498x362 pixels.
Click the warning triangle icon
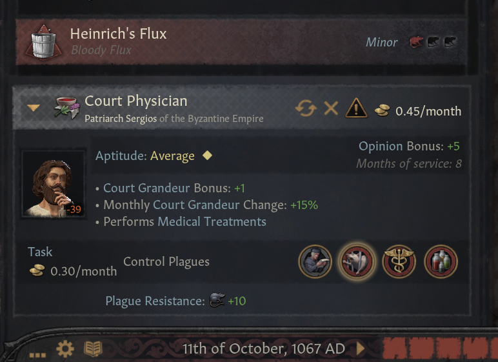pos(356,108)
